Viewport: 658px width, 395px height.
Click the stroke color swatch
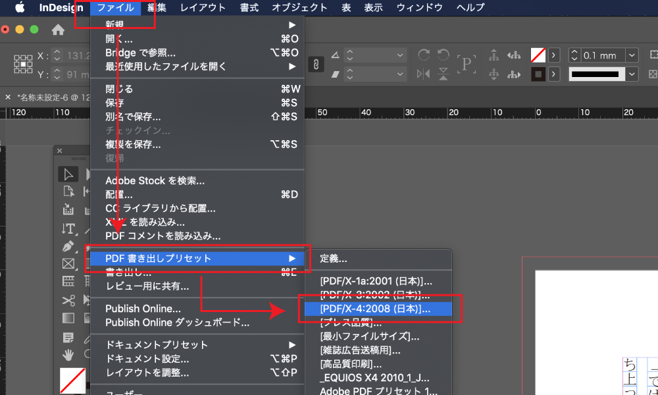click(538, 74)
